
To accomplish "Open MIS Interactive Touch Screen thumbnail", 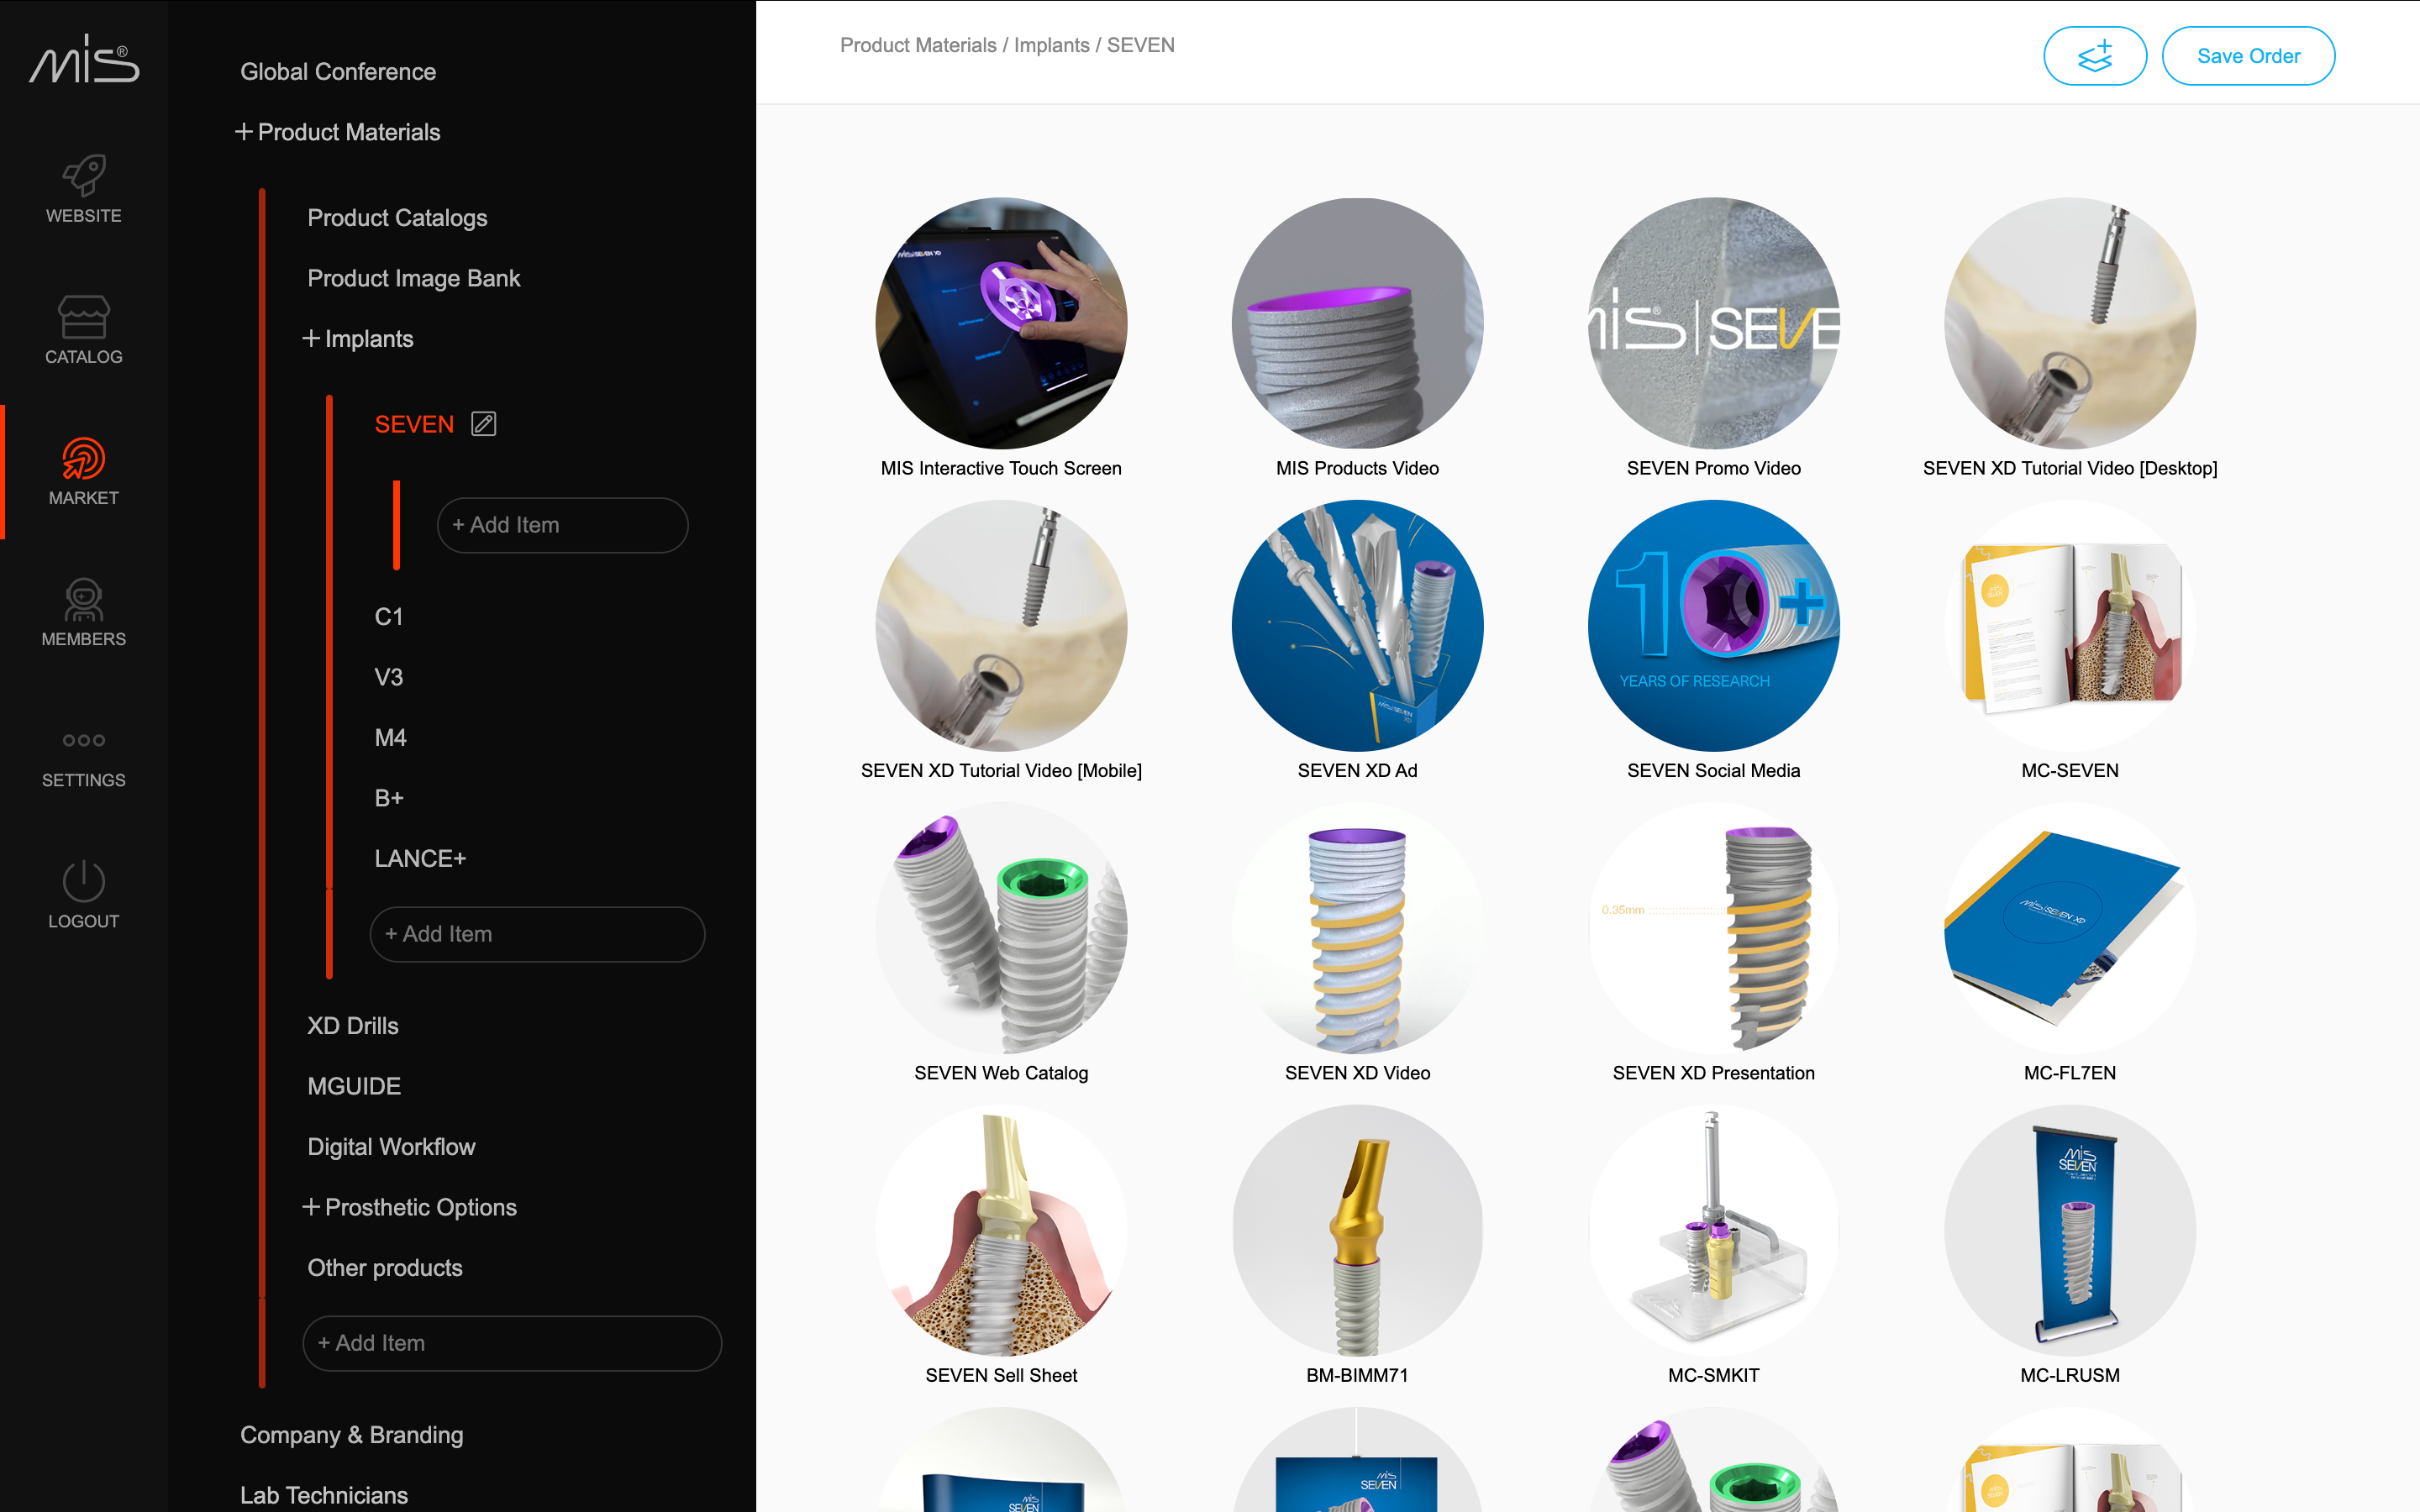I will tap(1001, 323).
